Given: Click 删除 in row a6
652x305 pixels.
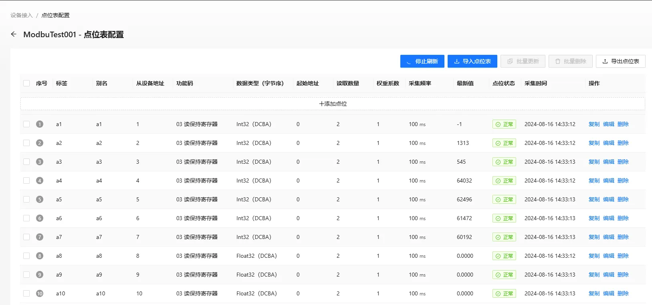Looking at the screenshot, I should [x=623, y=218].
